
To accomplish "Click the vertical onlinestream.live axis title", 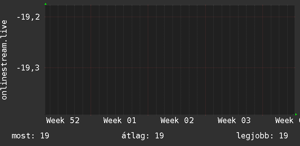I will tap(4, 60).
